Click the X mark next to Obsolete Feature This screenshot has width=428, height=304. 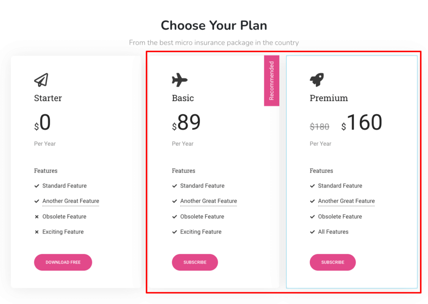point(36,216)
